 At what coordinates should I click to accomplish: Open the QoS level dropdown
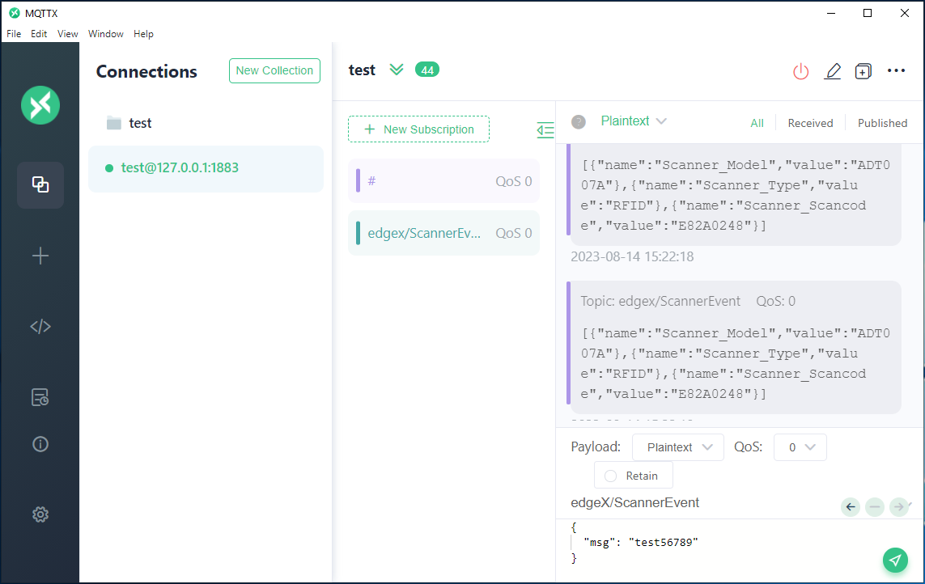coord(800,447)
